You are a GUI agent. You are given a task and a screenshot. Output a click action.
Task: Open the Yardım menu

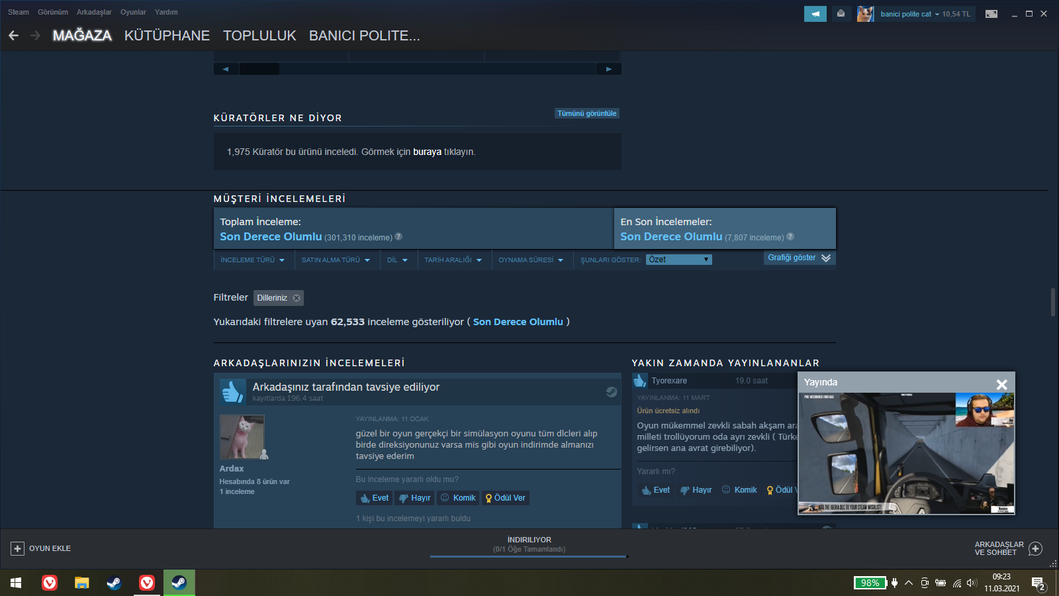(166, 12)
